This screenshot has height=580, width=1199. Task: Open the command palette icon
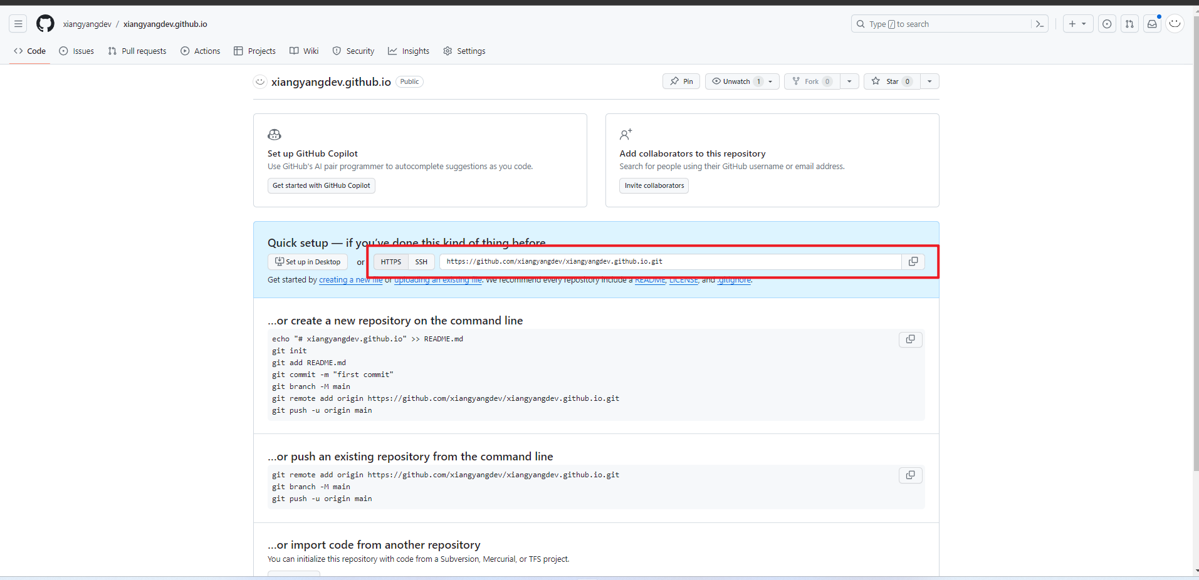(1040, 24)
